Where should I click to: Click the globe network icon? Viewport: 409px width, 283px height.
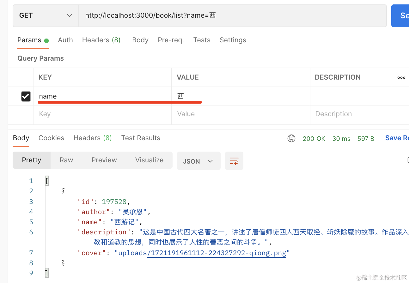291,138
